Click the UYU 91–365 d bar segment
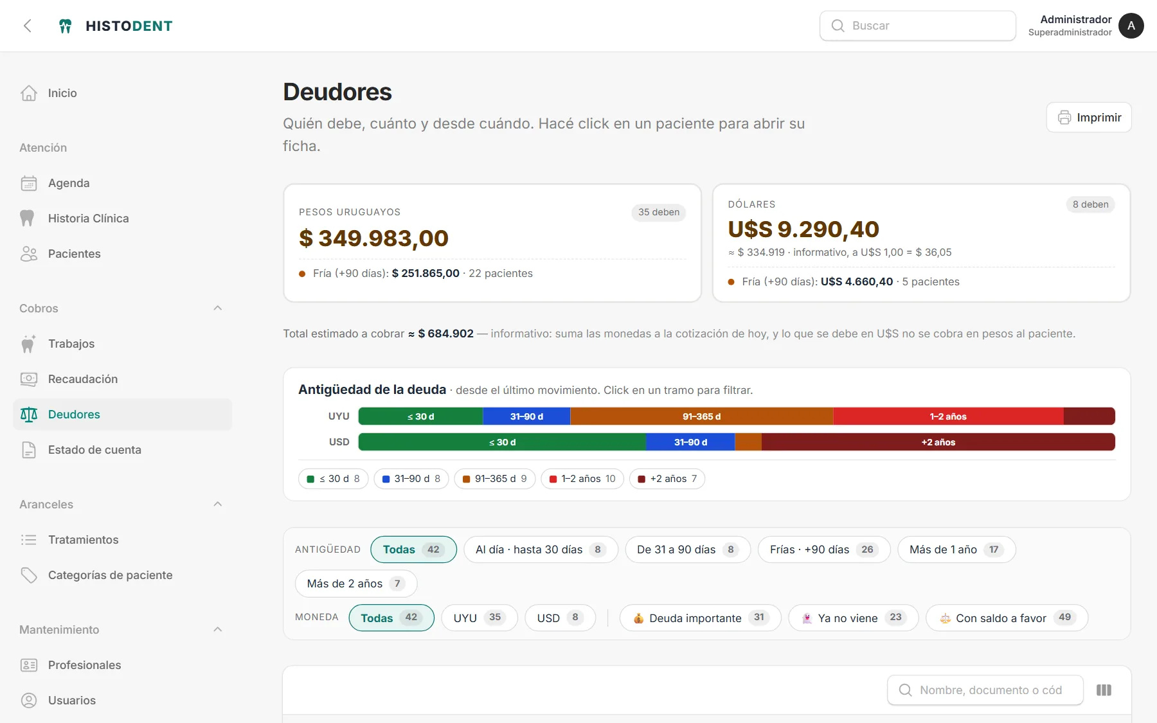The image size is (1157, 723). coord(701,416)
